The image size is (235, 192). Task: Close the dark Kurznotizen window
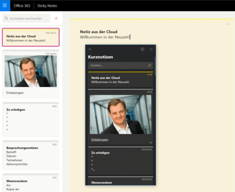(x=151, y=49)
